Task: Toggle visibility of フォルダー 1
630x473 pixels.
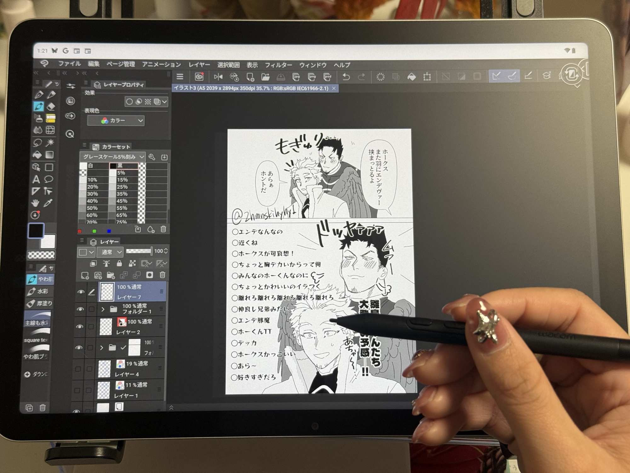Action: click(x=80, y=309)
